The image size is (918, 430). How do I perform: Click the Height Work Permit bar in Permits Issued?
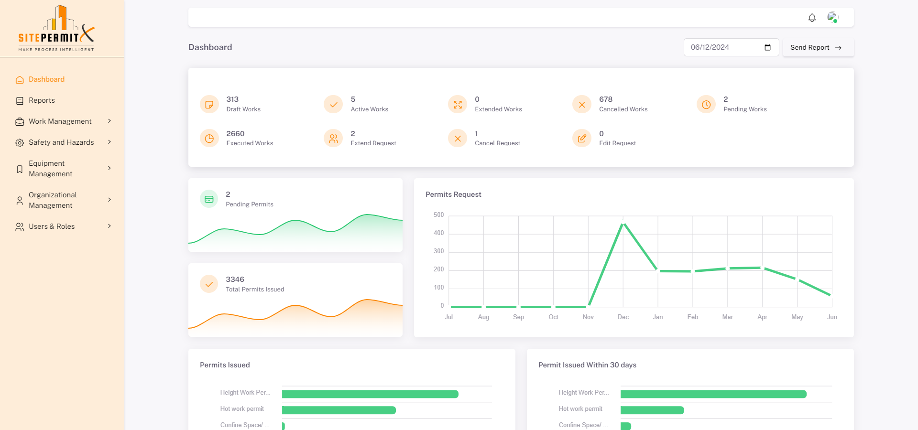370,394
